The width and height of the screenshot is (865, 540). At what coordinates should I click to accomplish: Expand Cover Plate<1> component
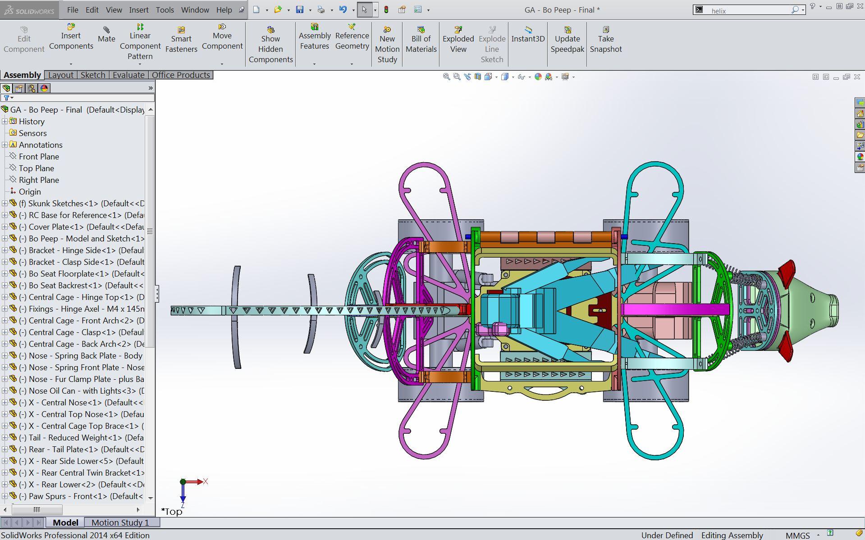(5, 227)
